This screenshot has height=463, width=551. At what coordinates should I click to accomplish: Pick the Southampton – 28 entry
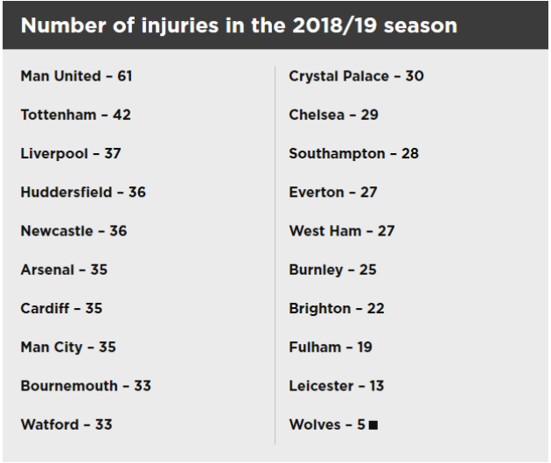coord(353,153)
